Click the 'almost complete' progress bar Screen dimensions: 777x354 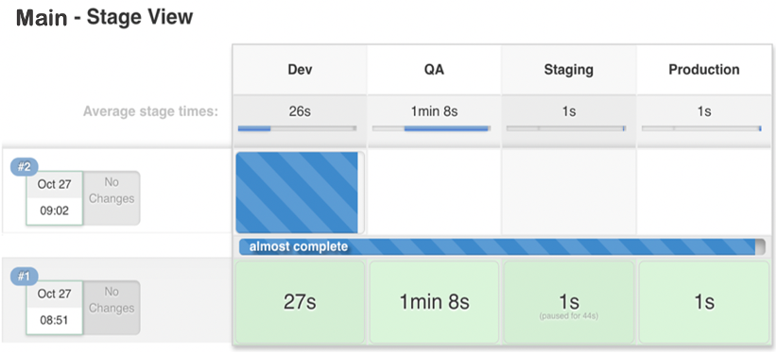point(502,246)
